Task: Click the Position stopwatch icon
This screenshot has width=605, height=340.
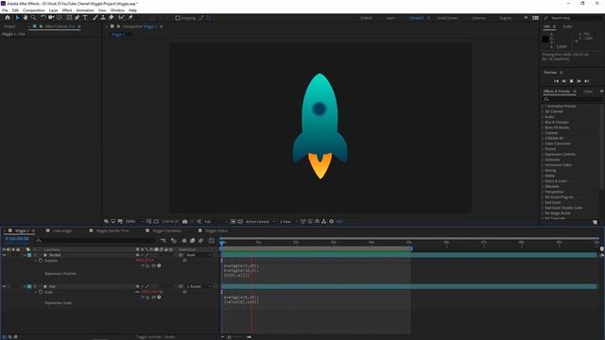Action: click(41, 261)
